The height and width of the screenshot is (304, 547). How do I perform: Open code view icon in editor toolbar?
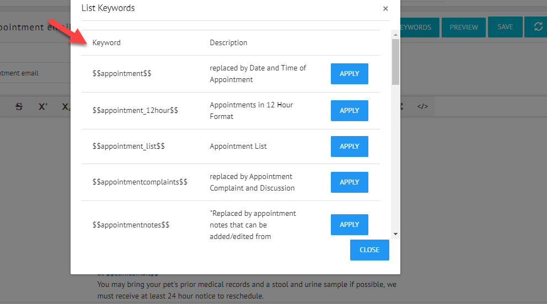pyautogui.click(x=422, y=106)
